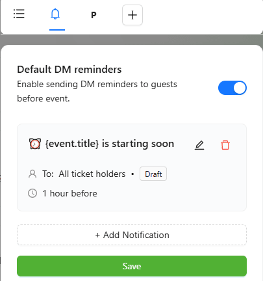Select the bell notifications tab
This screenshot has width=263, height=281.
pyautogui.click(x=55, y=14)
